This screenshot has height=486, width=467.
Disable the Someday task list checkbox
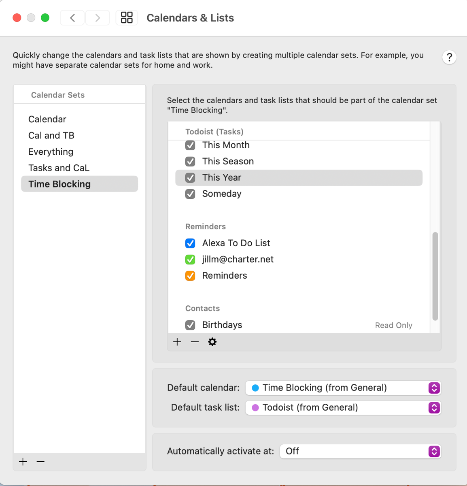190,194
